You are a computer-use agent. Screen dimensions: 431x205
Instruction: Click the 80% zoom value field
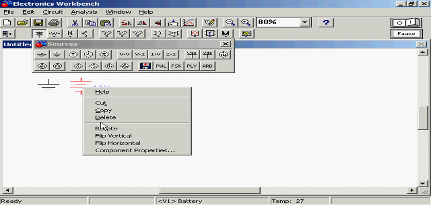(278, 23)
